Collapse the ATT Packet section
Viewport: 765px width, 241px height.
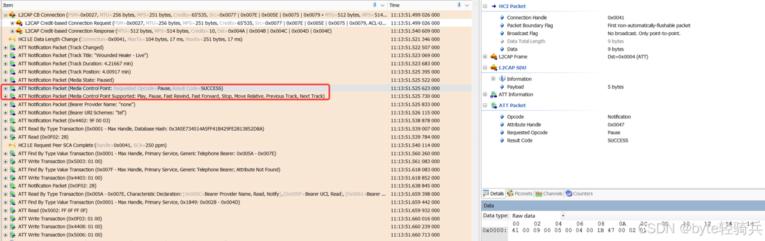click(485, 106)
